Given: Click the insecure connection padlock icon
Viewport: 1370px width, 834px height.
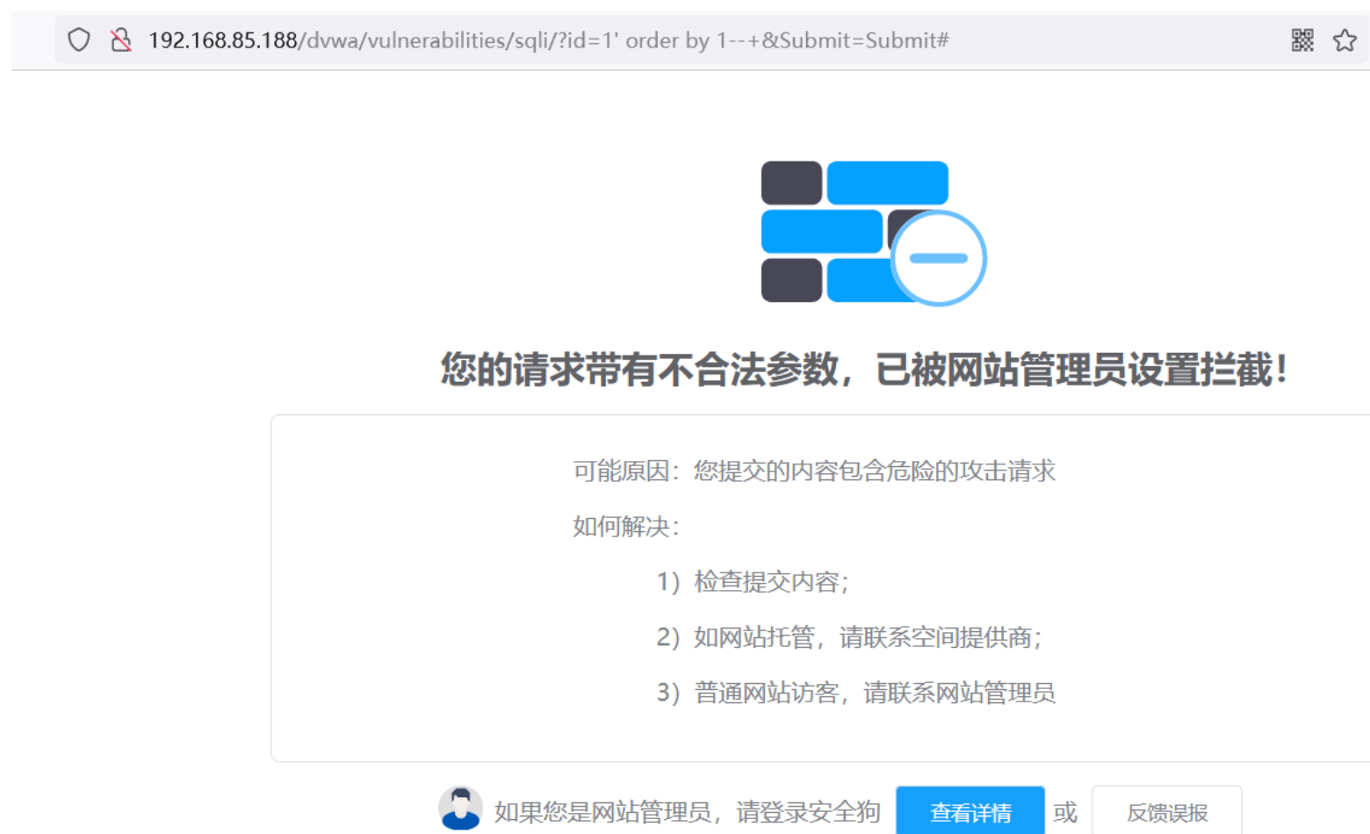Looking at the screenshot, I should click(x=121, y=40).
